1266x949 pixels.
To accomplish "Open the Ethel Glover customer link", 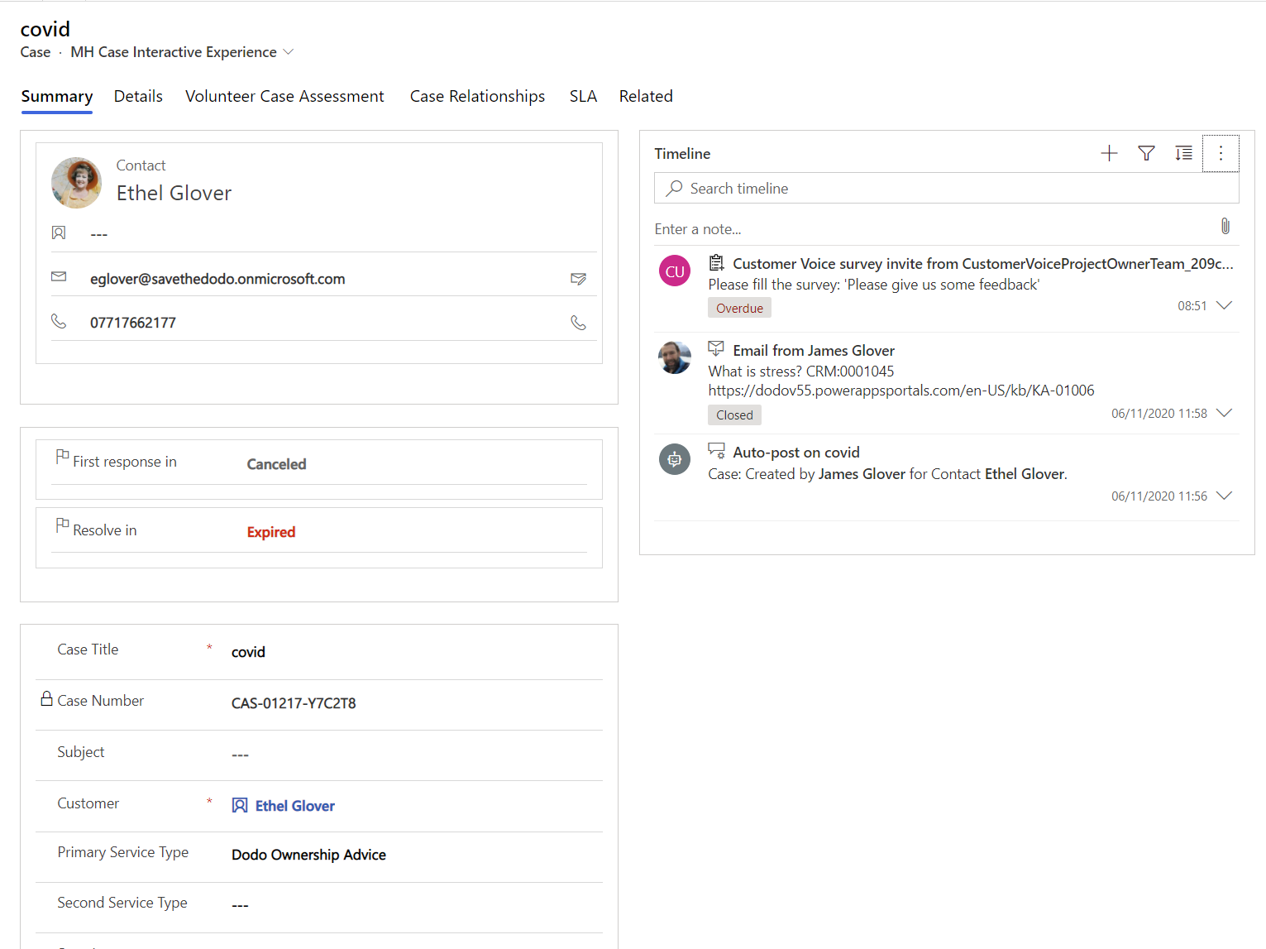I will pos(295,806).
